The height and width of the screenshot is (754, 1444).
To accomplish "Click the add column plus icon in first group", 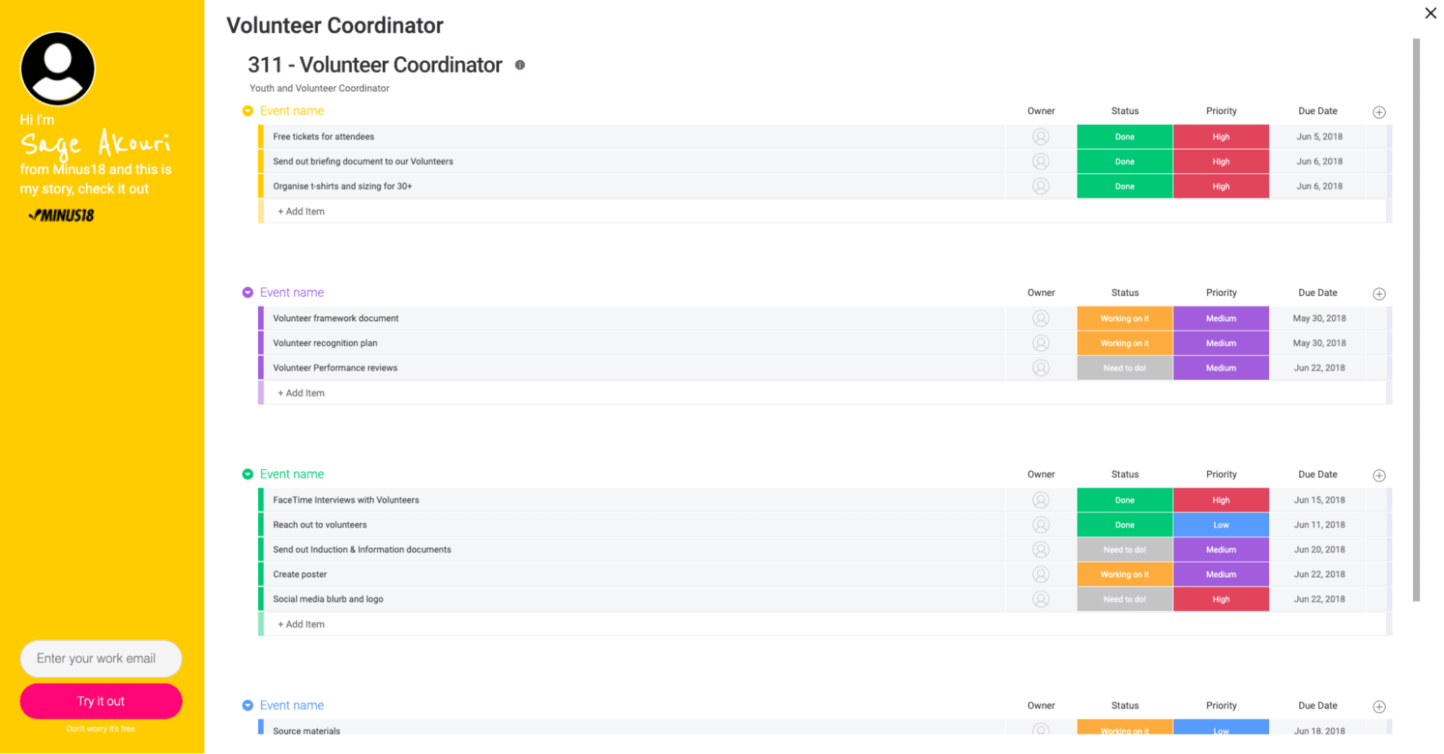I will pos(1379,112).
